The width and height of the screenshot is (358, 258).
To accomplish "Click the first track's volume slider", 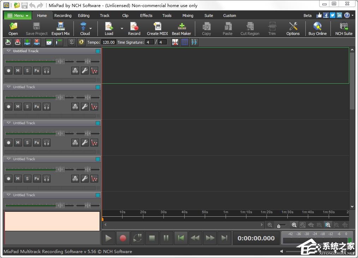I will tap(60, 61).
